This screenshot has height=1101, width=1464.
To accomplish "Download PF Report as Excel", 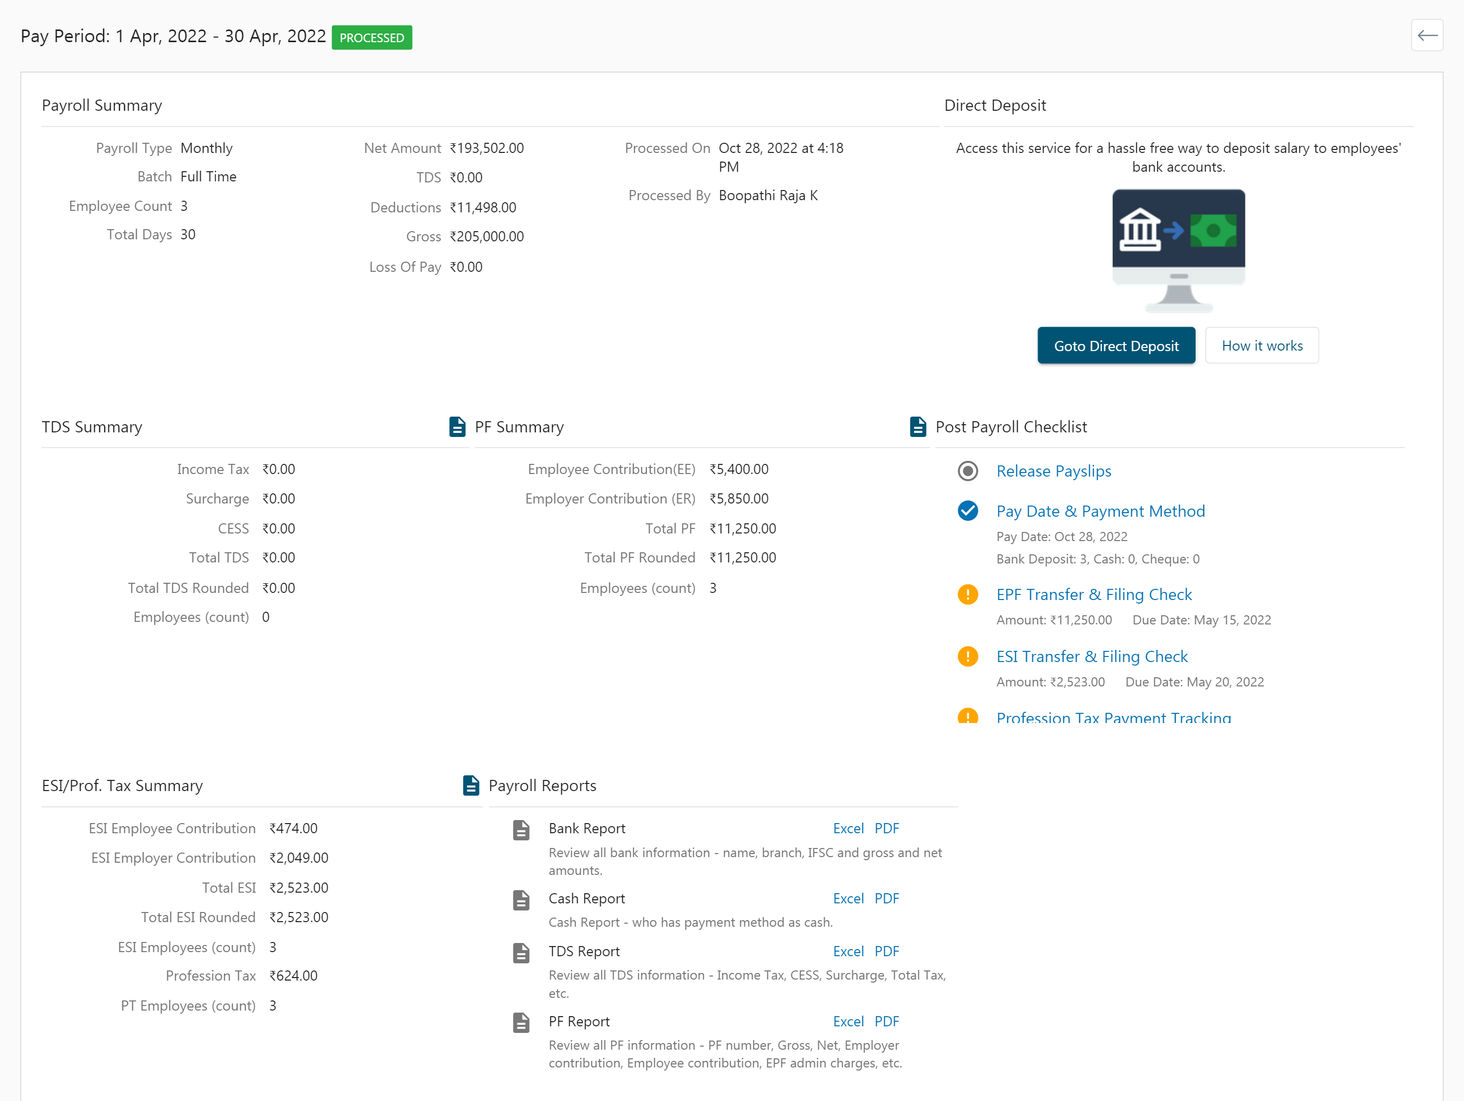I will point(848,1022).
